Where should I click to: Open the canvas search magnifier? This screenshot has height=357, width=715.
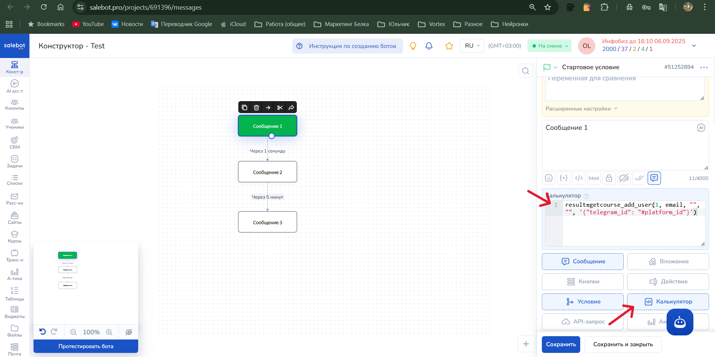click(x=525, y=71)
